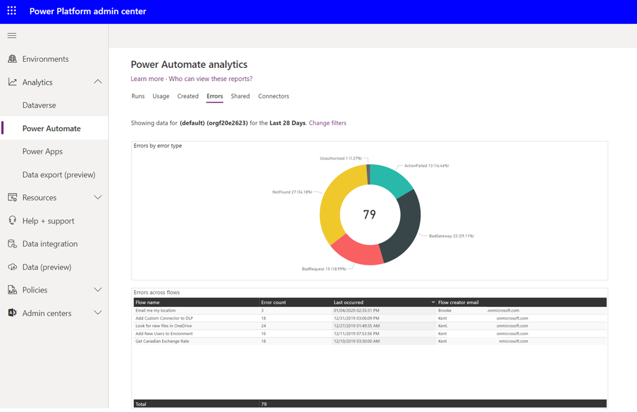The image size is (637, 412).
Task: Open Help + support from the sidebar
Action: click(11, 220)
